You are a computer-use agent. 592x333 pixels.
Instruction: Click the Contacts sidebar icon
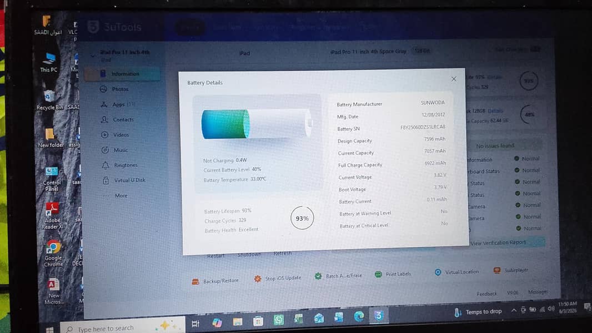104,119
